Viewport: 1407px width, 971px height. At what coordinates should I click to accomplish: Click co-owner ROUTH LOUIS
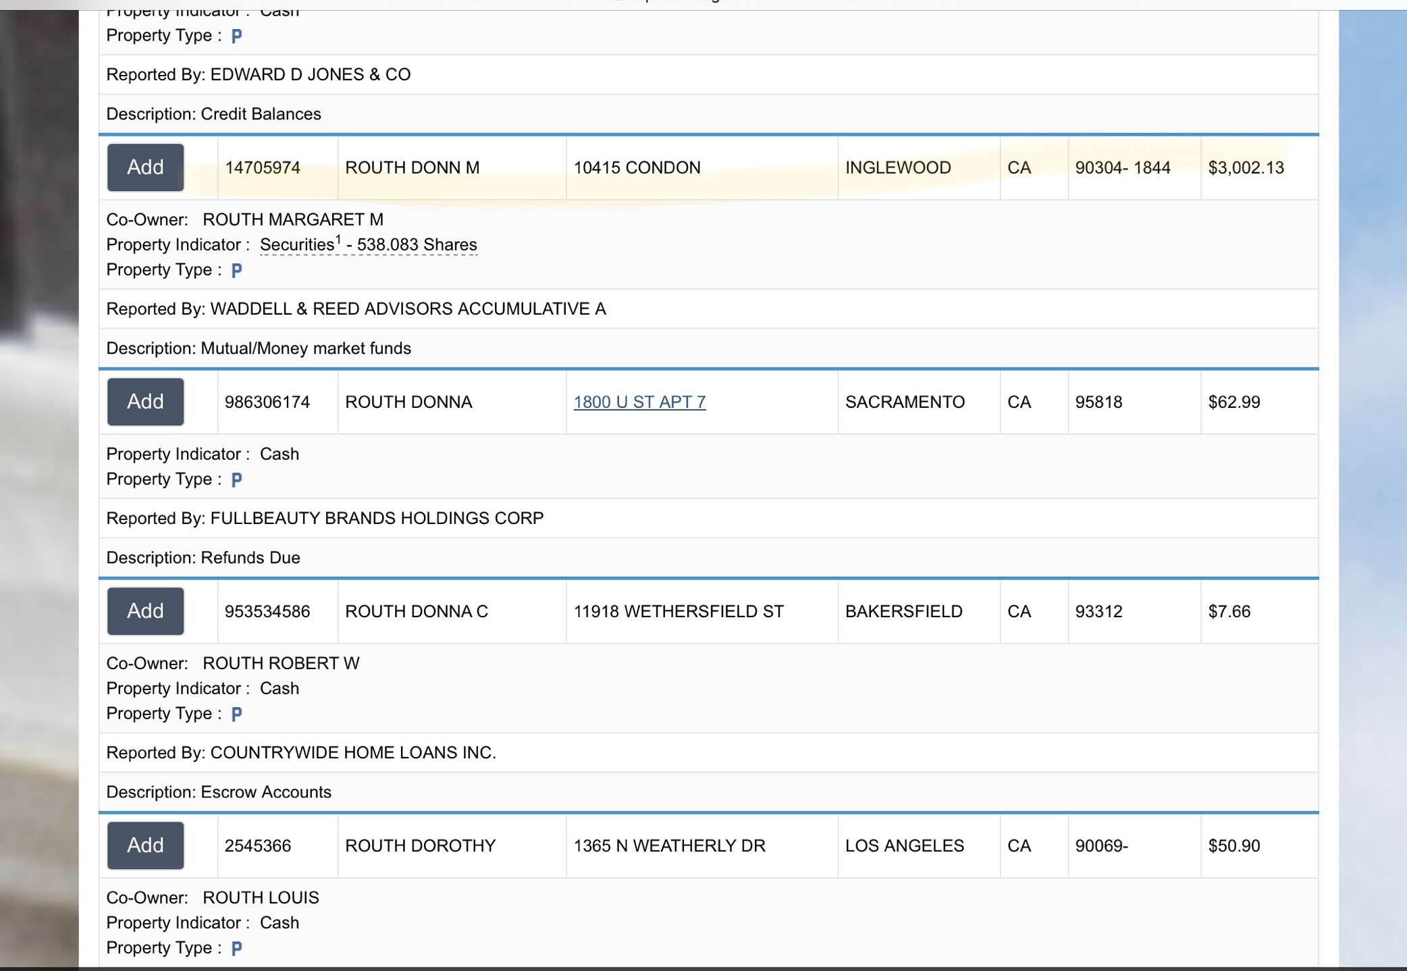coord(261,897)
